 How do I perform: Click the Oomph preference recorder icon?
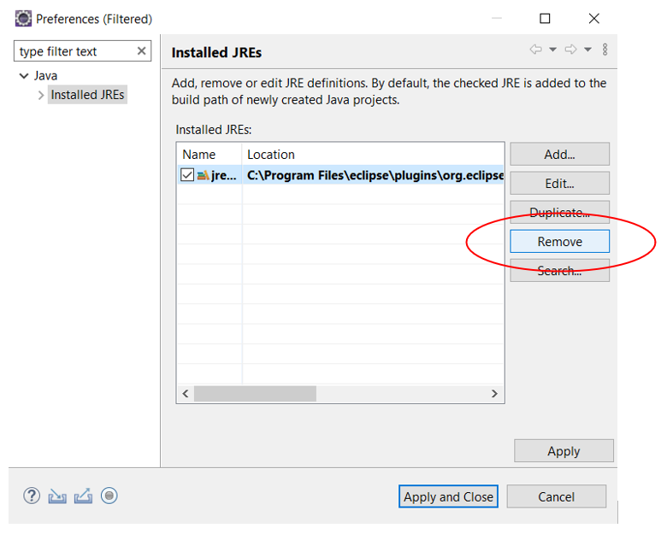tap(109, 496)
